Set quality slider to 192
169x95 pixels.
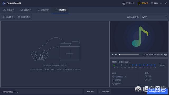tap(147, 65)
